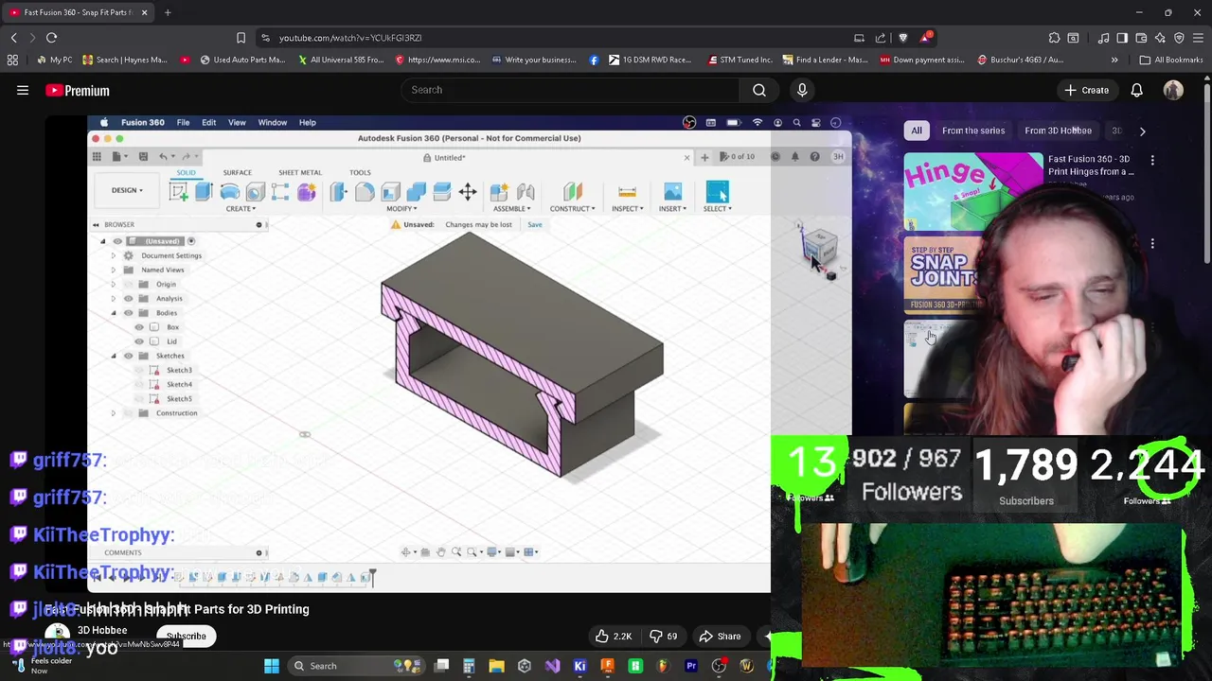Image resolution: width=1212 pixels, height=681 pixels.
Task: Open YouTube notifications bell
Action: 1136,90
